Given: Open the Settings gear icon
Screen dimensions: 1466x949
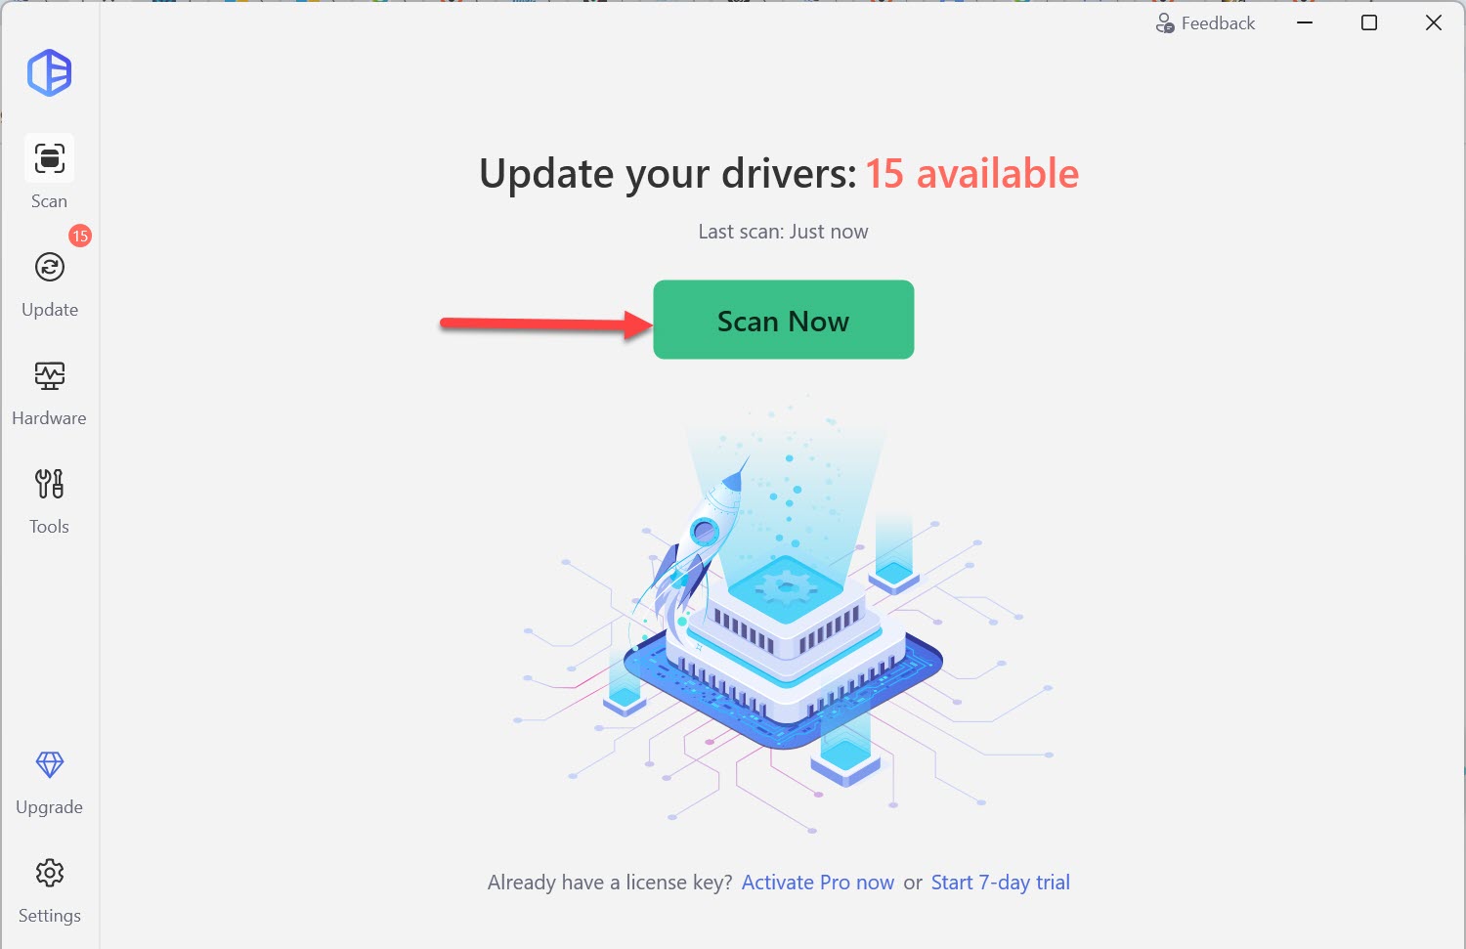Looking at the screenshot, I should coord(50,873).
